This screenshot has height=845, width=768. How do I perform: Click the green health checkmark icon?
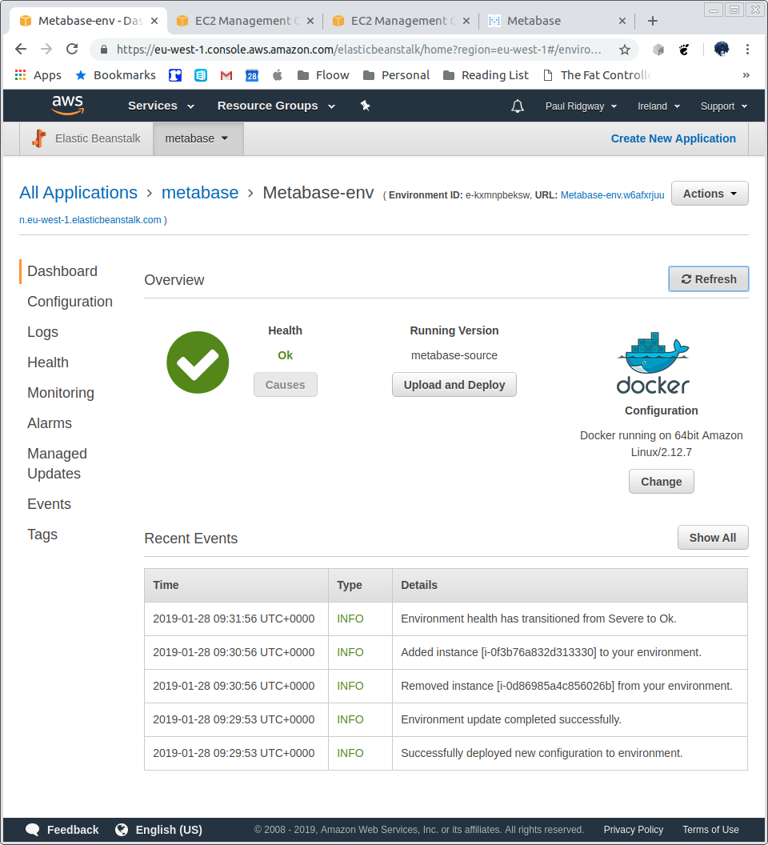pyautogui.click(x=197, y=362)
